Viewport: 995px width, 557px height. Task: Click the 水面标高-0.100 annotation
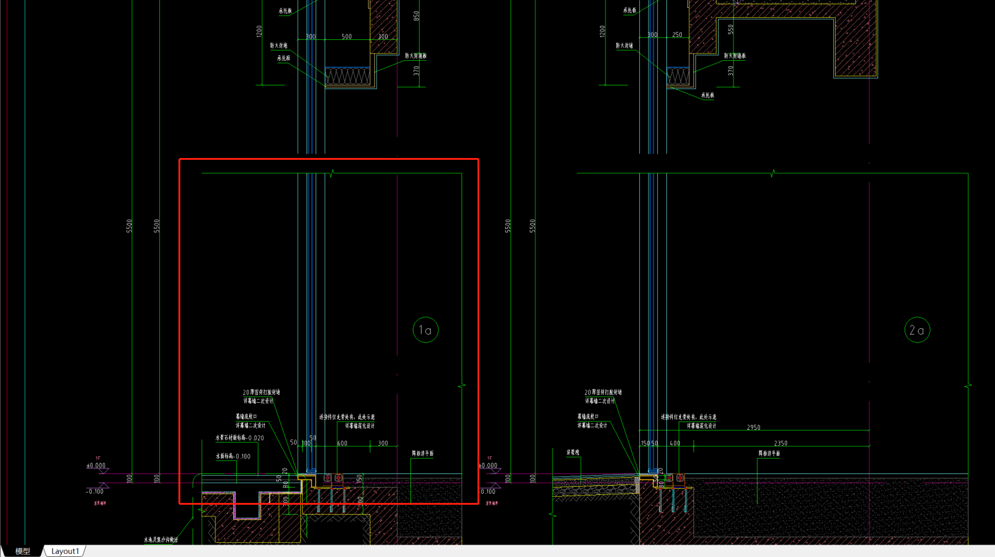[233, 457]
